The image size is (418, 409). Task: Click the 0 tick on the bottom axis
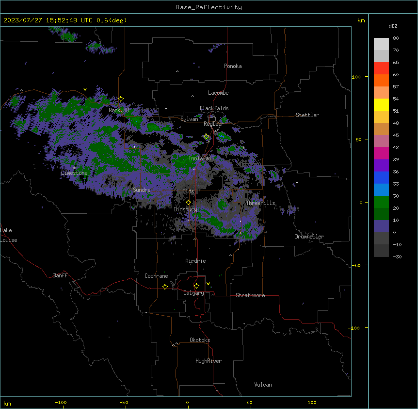[x=187, y=402]
